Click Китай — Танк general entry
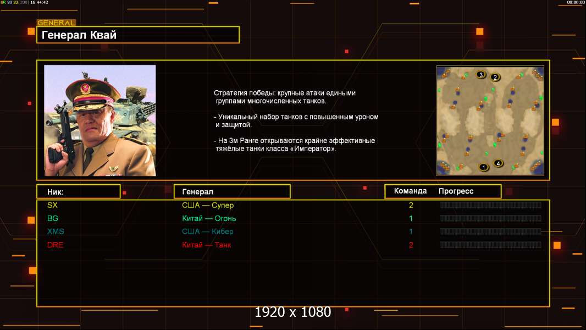The width and height of the screenshot is (586, 330). click(x=207, y=245)
